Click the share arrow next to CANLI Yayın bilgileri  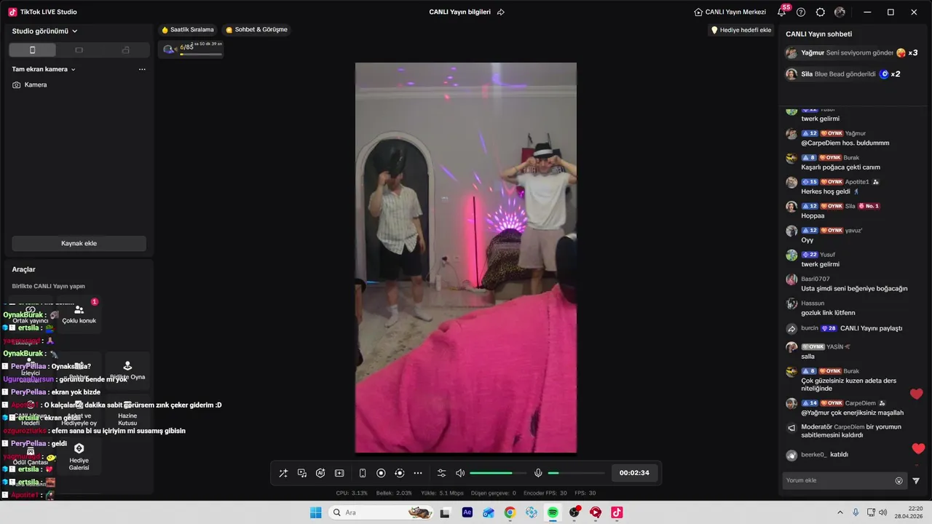(501, 12)
